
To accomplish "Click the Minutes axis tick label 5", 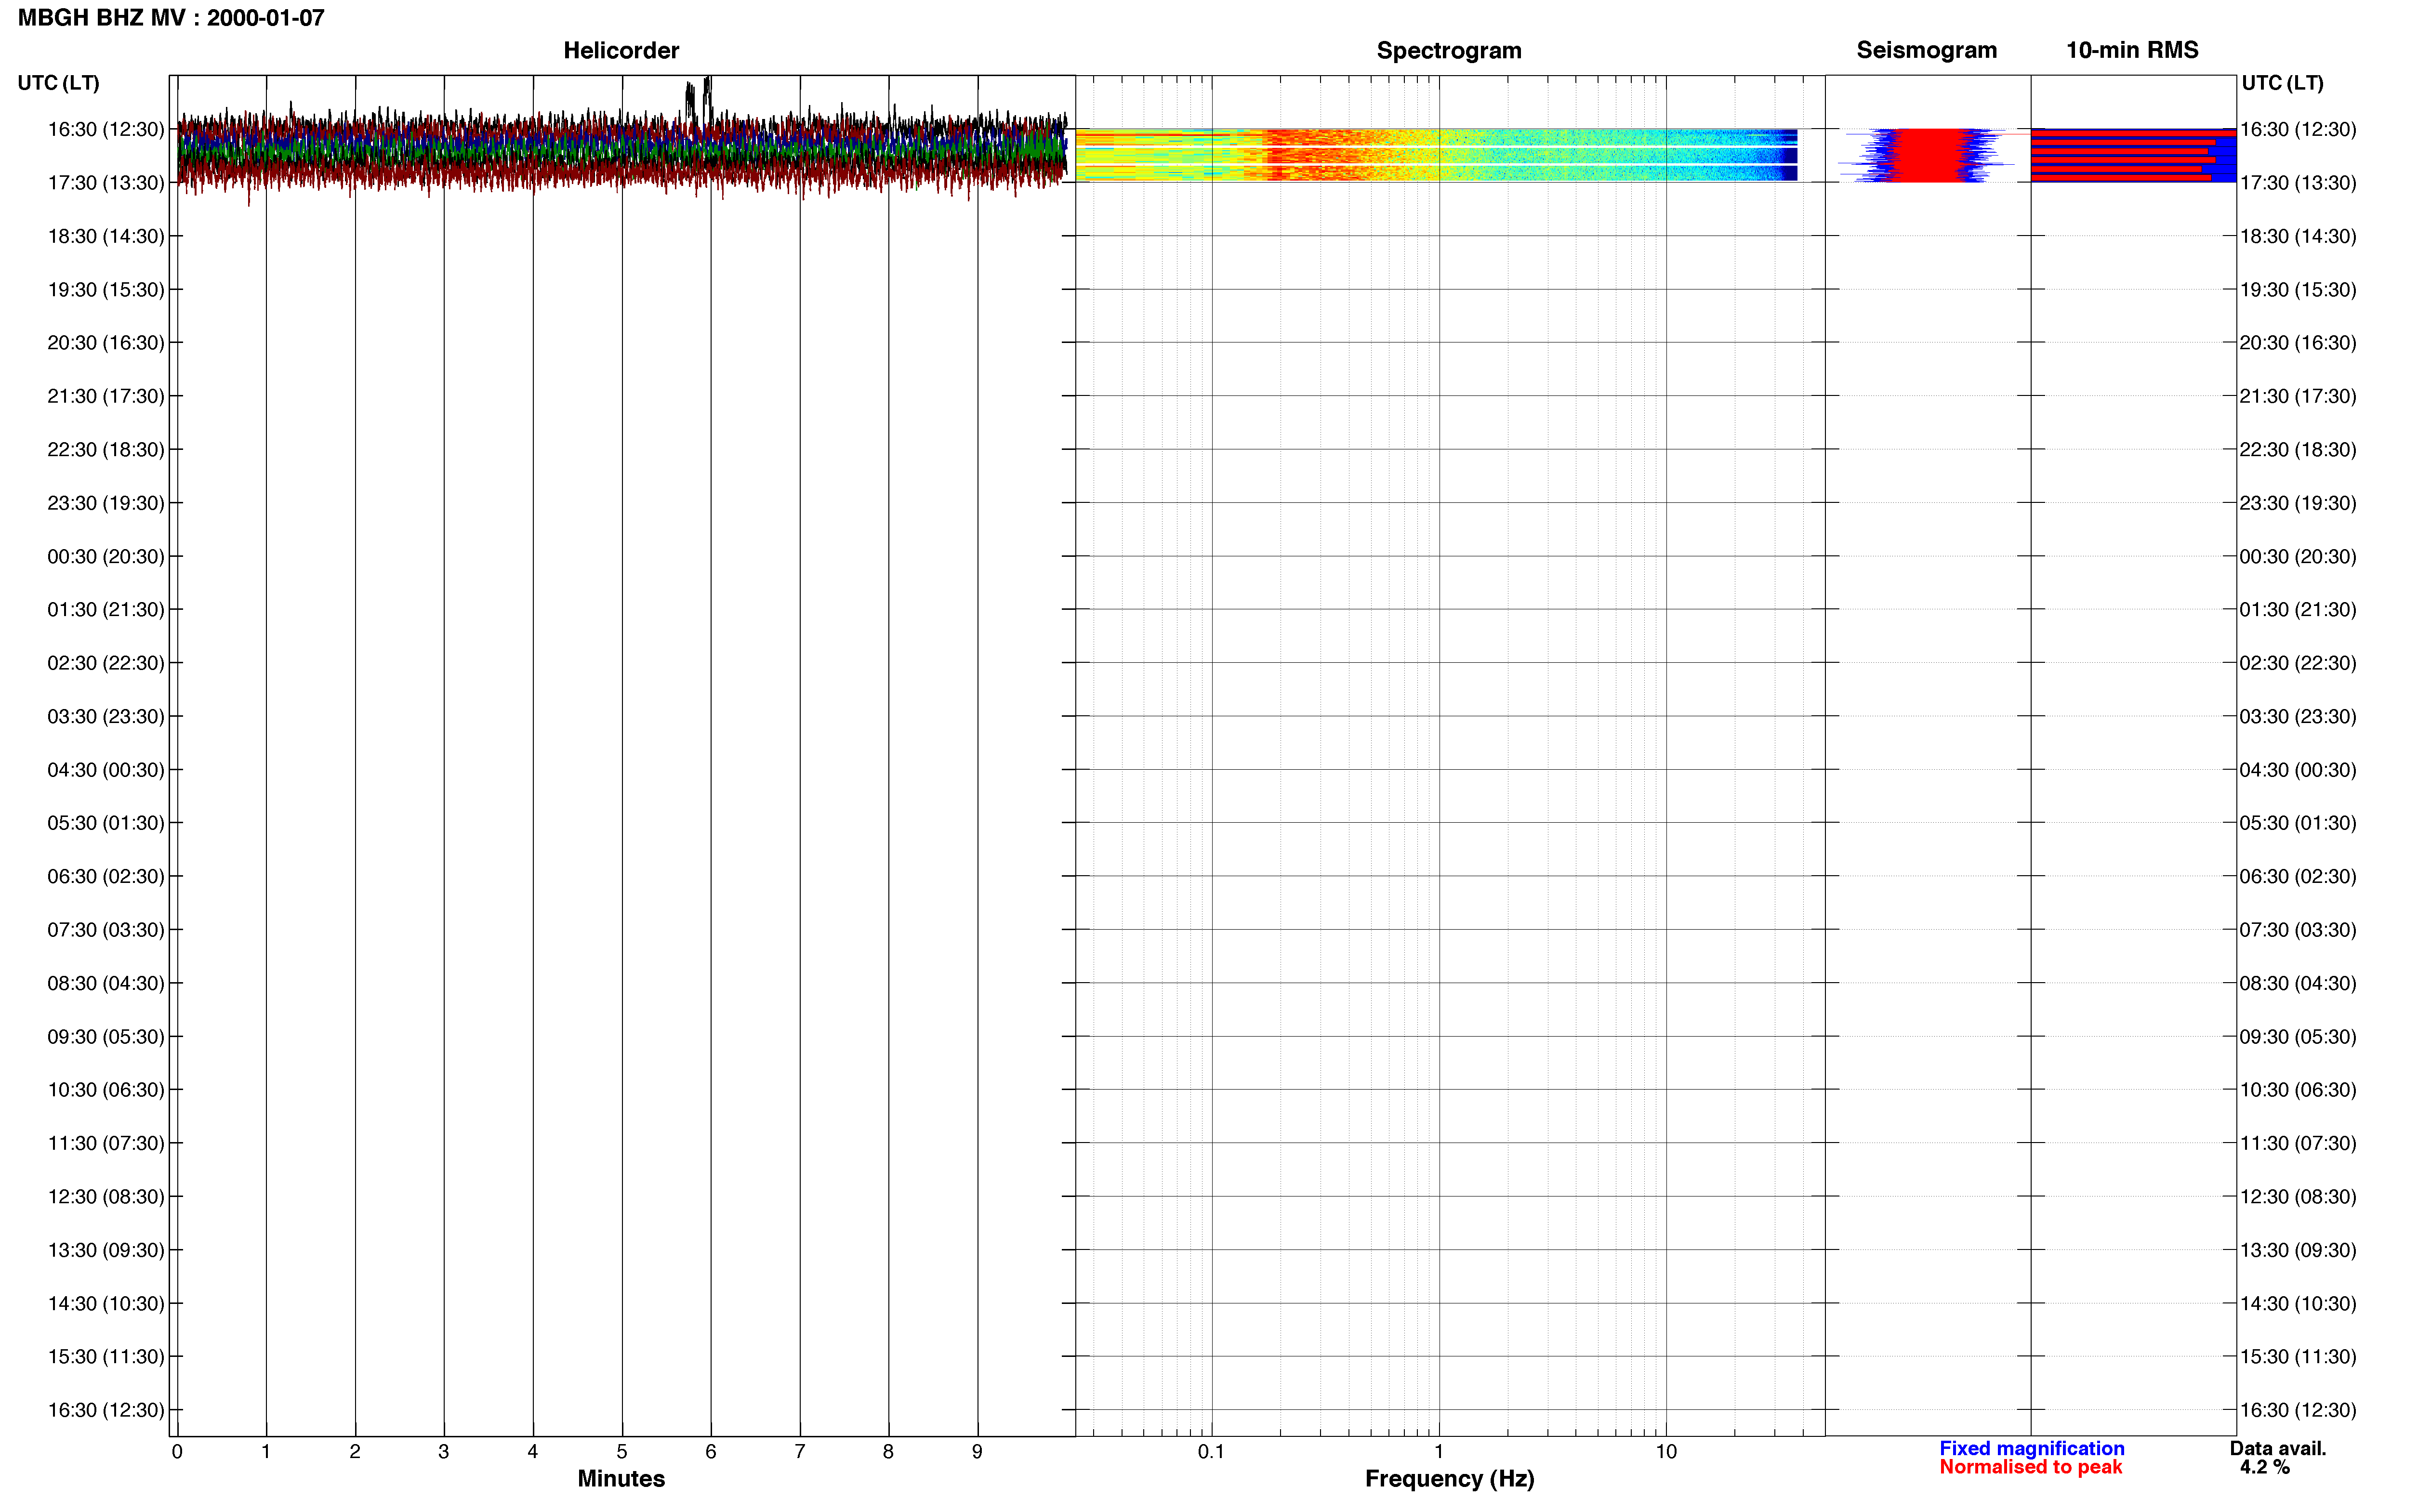I will (x=622, y=1452).
